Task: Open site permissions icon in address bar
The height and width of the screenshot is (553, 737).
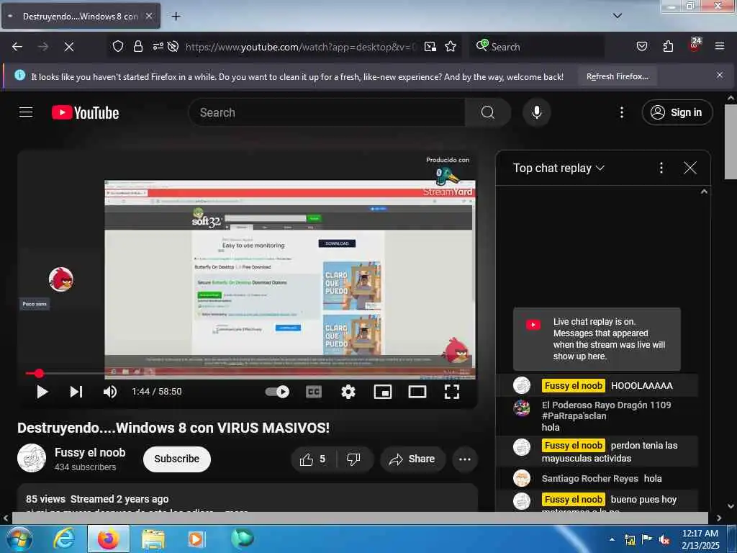Action: pyautogui.click(x=158, y=47)
